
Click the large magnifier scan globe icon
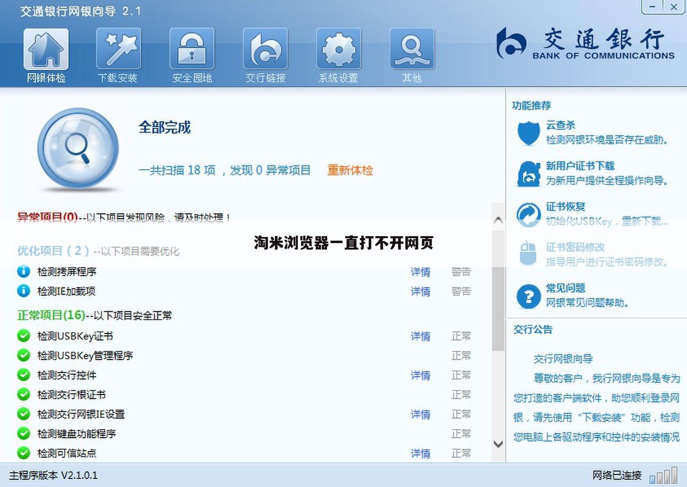pos(78,149)
